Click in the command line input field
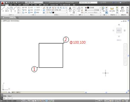130x102 pixels. click(66, 98)
